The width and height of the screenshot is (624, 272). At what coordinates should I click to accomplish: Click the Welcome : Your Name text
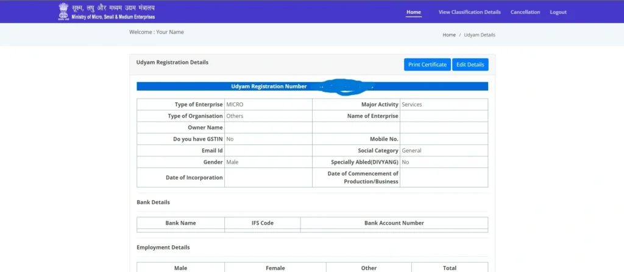pyautogui.click(x=156, y=32)
